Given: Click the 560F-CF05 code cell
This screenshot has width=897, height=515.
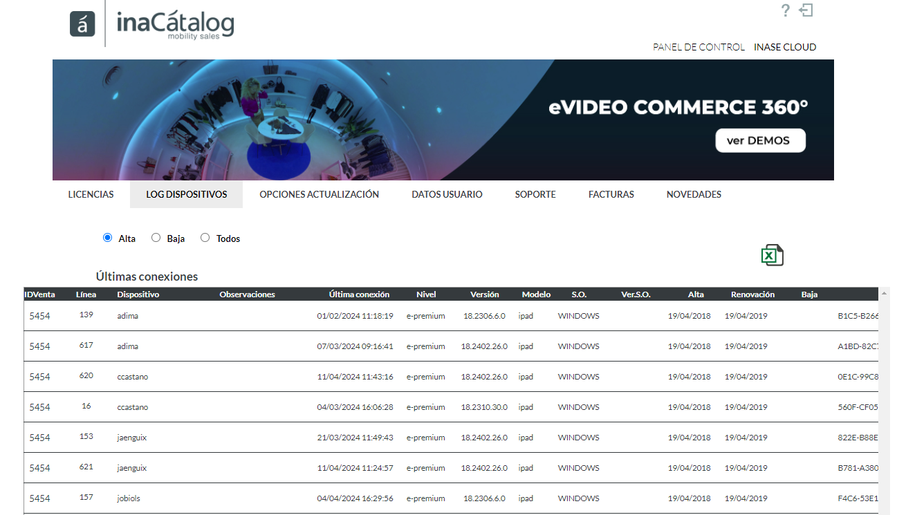Looking at the screenshot, I should click(858, 407).
